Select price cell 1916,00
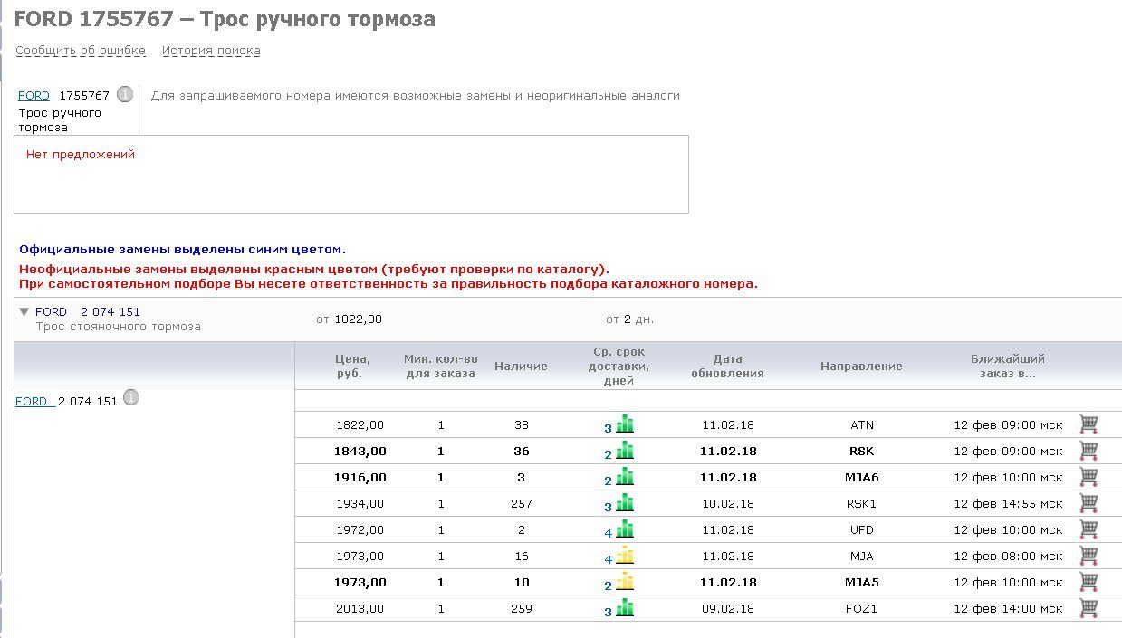The image size is (1122, 638). (x=360, y=477)
